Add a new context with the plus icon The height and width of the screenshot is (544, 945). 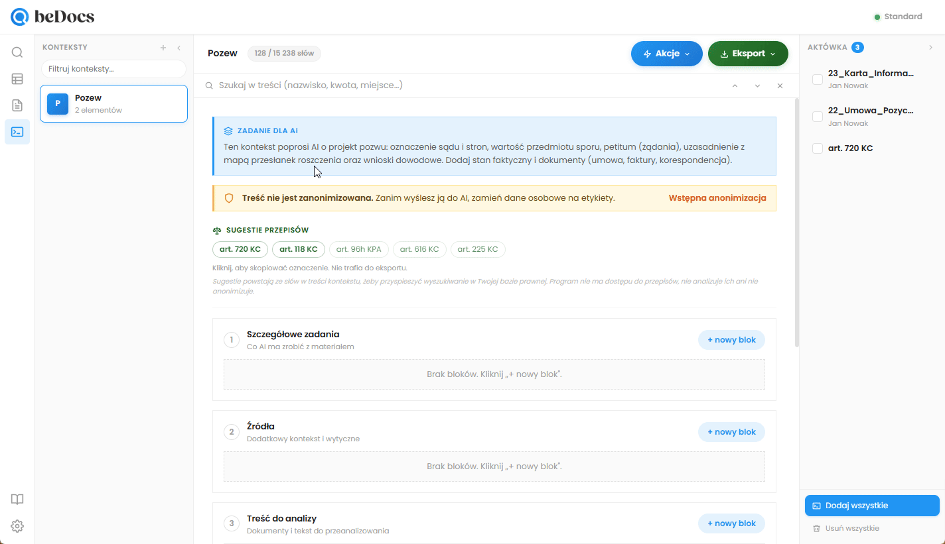[163, 48]
